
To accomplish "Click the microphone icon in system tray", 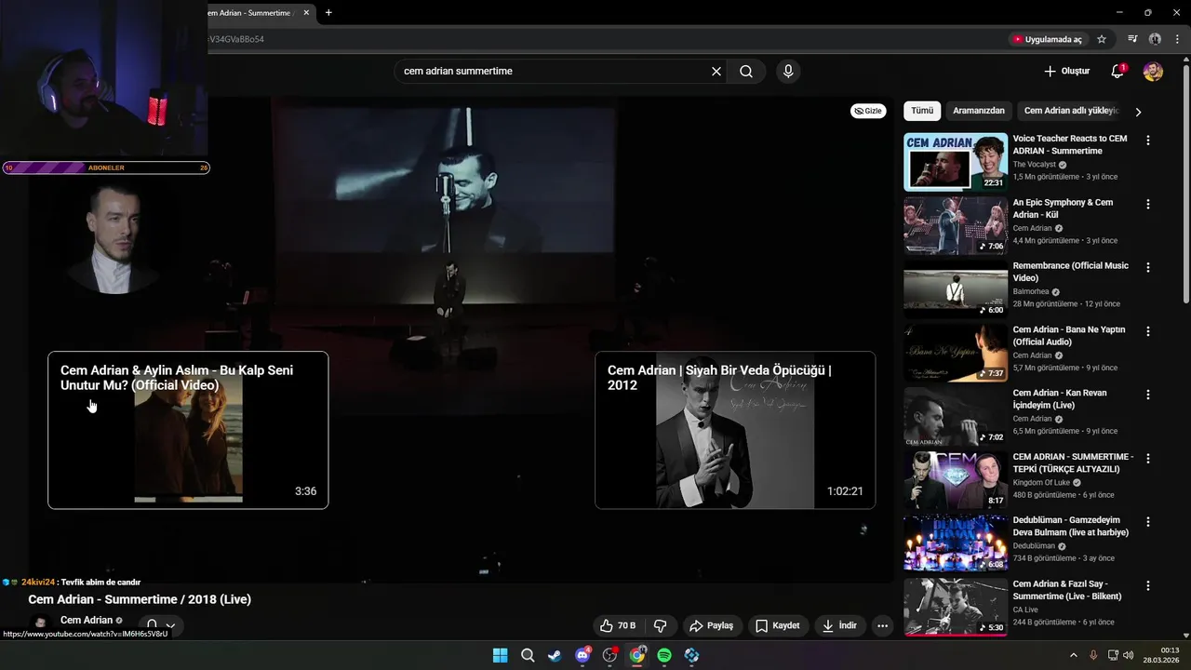I will [x=1093, y=655].
